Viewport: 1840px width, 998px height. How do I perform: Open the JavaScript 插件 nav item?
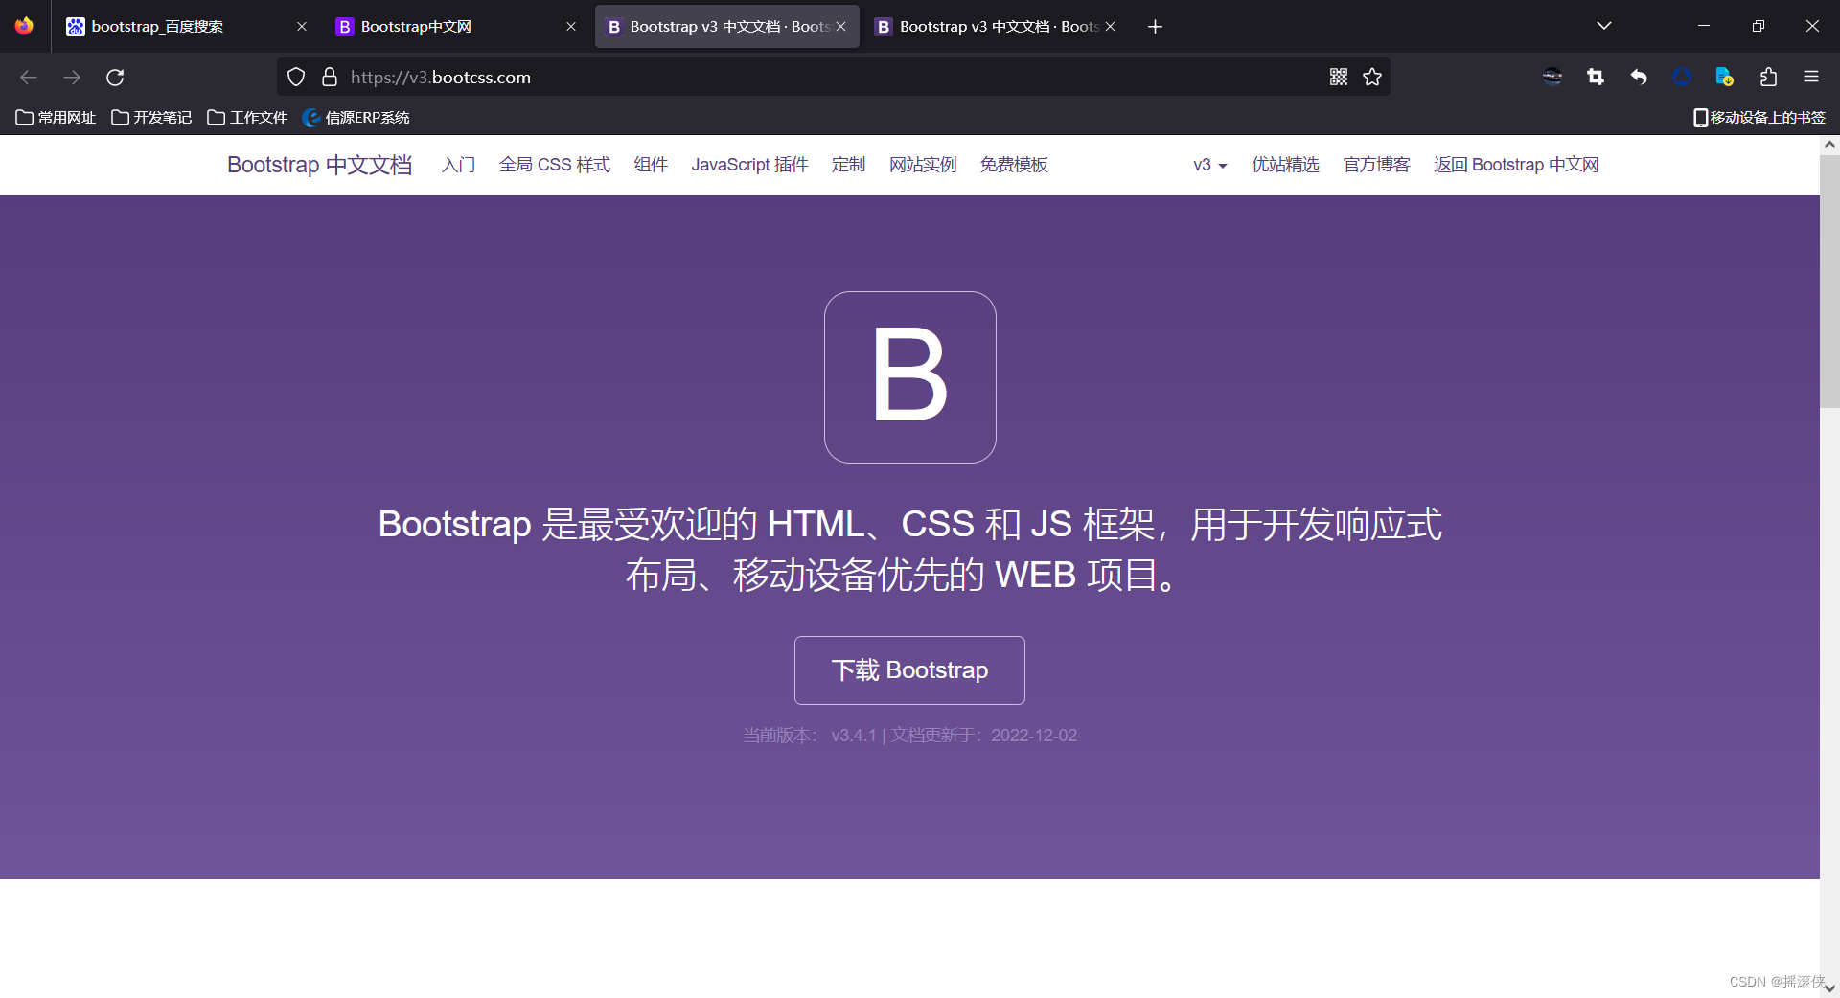(x=750, y=165)
